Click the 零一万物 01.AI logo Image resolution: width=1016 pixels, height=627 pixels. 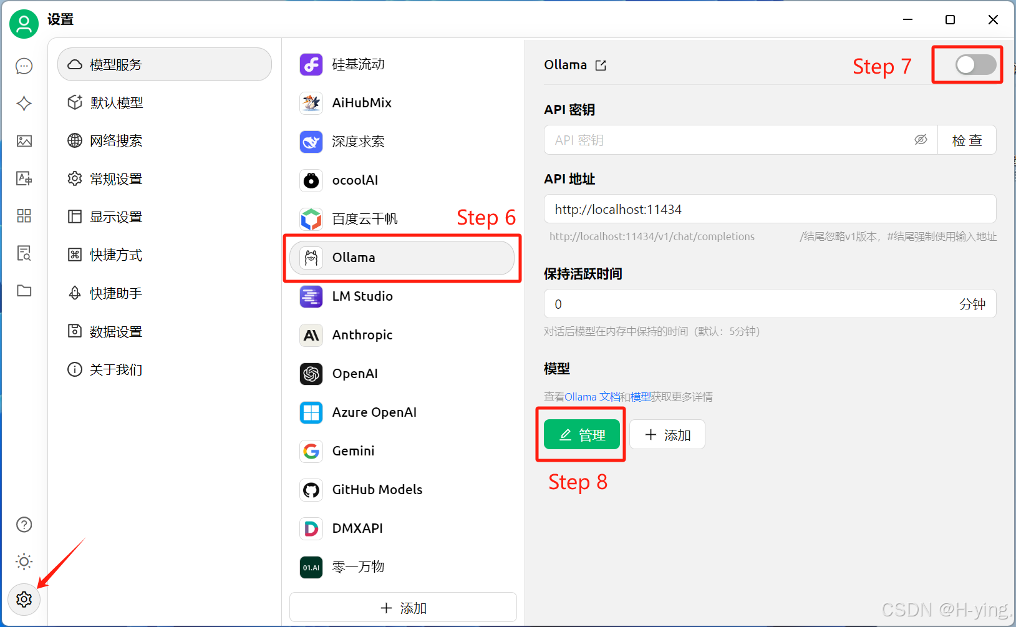click(x=311, y=567)
